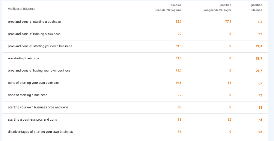
Task: Select 'starting a business pros and cons' query
Action: click(32, 119)
